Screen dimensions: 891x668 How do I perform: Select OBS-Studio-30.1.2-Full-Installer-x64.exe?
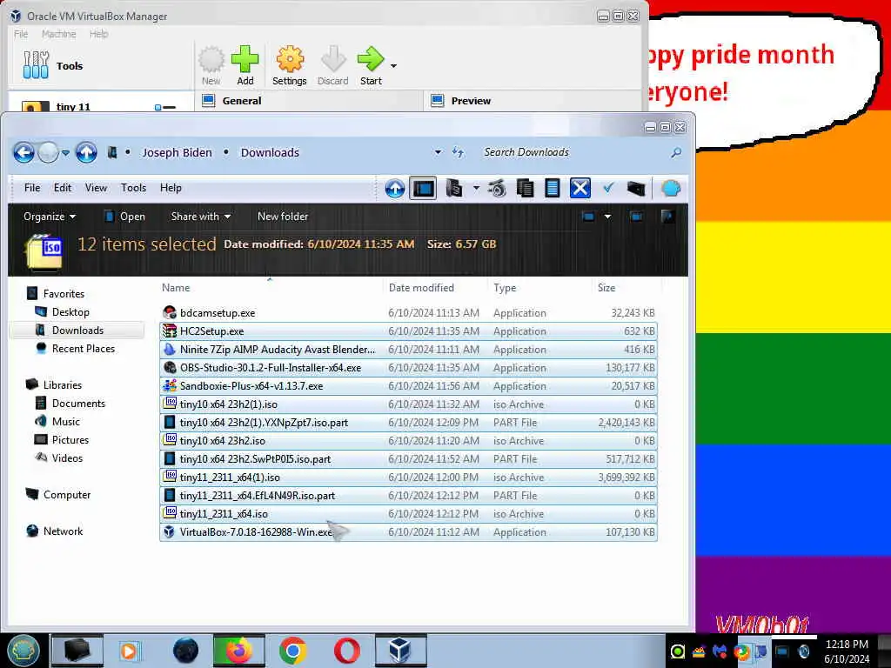408,368
